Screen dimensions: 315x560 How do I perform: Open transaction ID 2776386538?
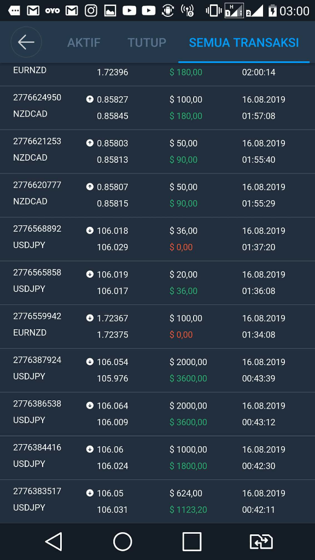37,404
